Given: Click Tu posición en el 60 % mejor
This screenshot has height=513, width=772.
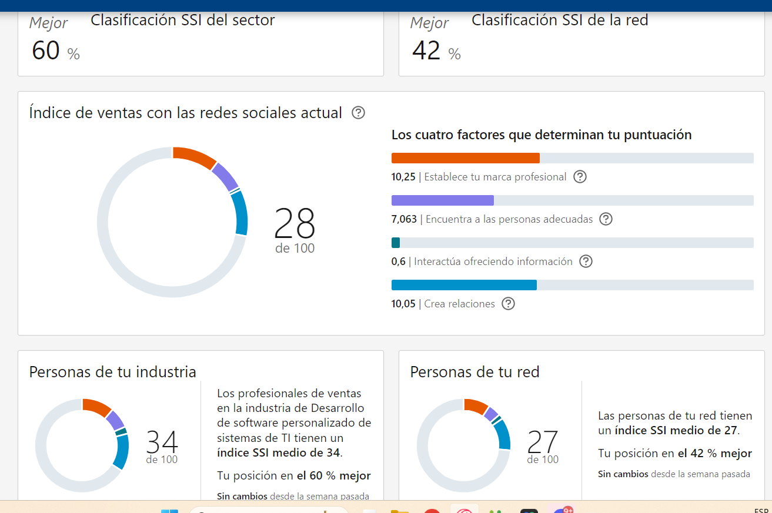Looking at the screenshot, I should (294, 476).
